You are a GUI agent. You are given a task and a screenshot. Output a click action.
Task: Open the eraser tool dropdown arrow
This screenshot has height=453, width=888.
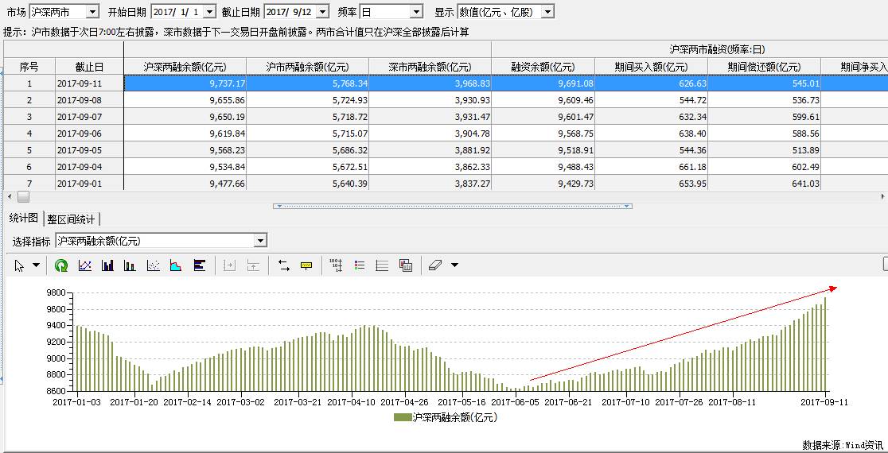coord(454,265)
